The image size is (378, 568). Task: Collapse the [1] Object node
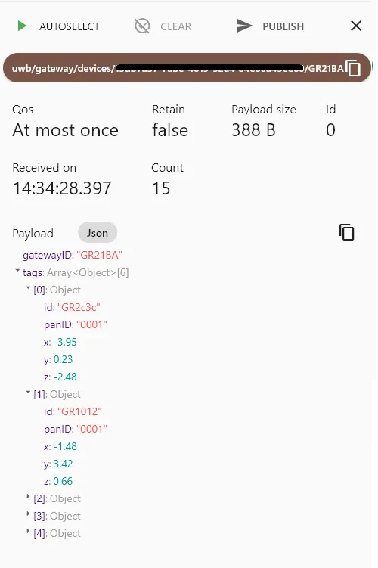click(28, 392)
